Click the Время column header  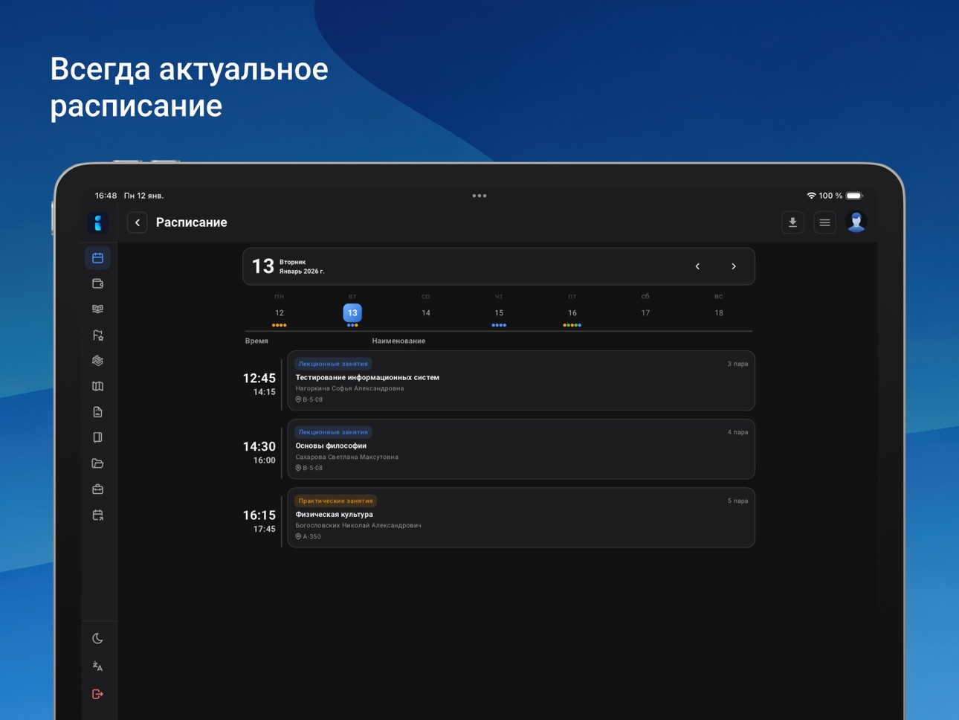pyautogui.click(x=256, y=341)
